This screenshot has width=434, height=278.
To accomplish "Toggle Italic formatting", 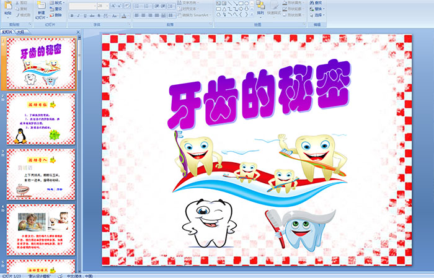I will 78,15.
